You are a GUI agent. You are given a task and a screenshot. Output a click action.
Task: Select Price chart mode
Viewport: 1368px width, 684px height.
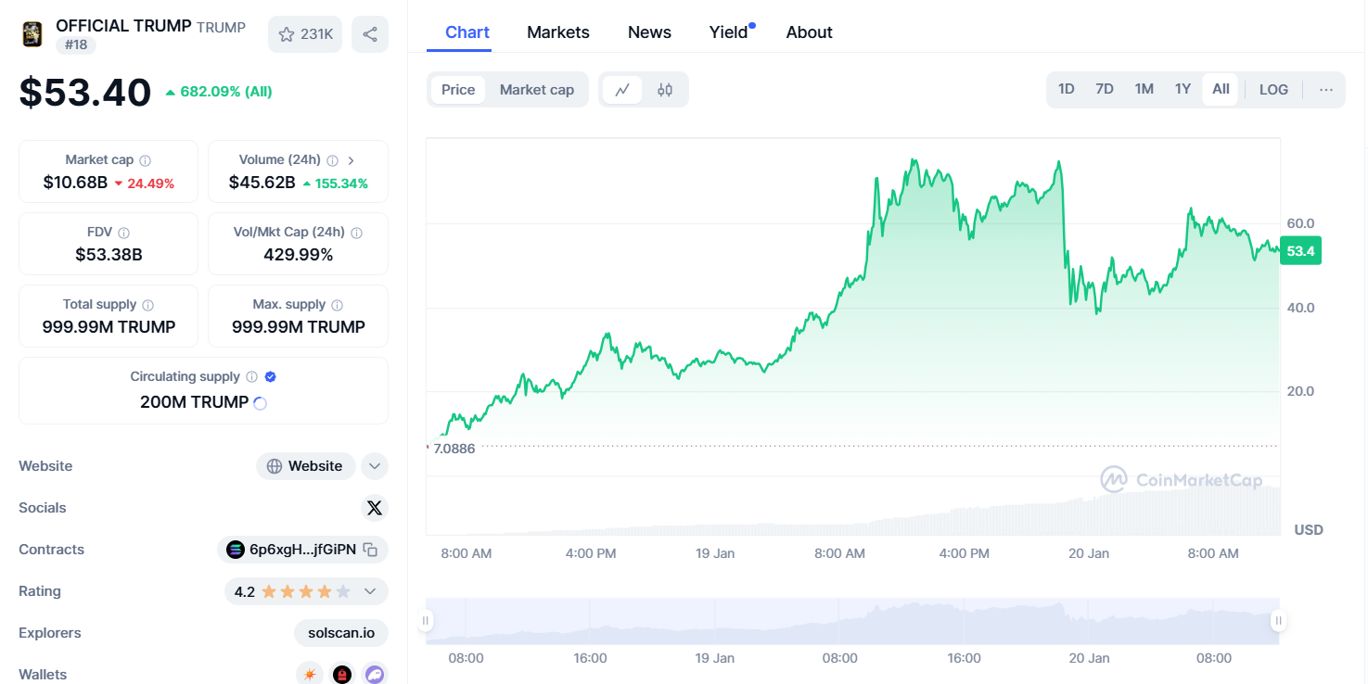pyautogui.click(x=458, y=90)
